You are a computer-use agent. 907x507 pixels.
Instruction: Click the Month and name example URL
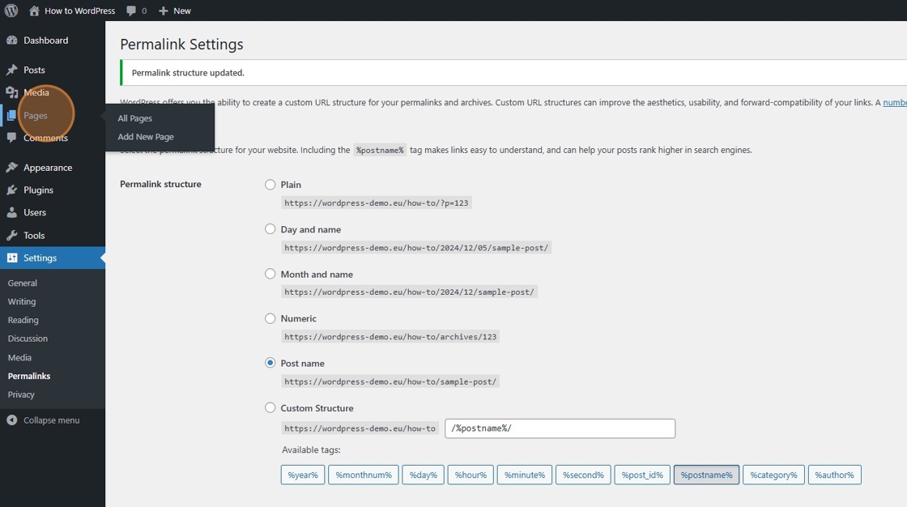410,292
